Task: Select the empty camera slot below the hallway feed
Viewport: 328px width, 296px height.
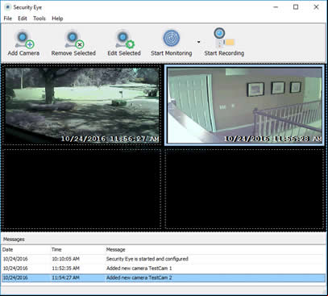Action: tap(244, 189)
